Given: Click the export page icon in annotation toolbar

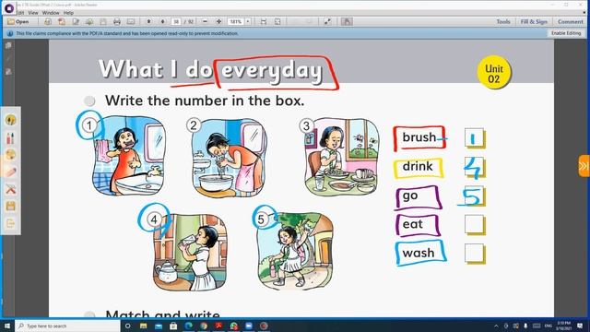Looking at the screenshot, I should pyautogui.click(x=10, y=223).
